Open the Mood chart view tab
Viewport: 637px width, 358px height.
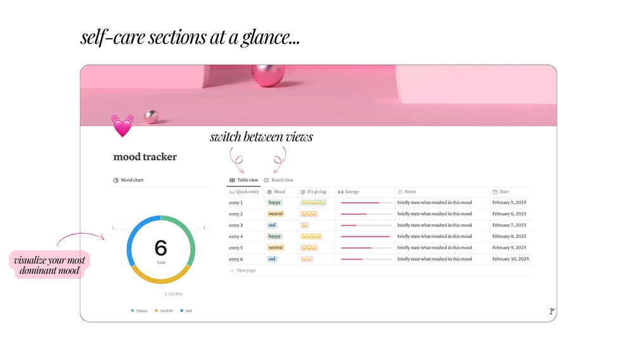point(128,180)
